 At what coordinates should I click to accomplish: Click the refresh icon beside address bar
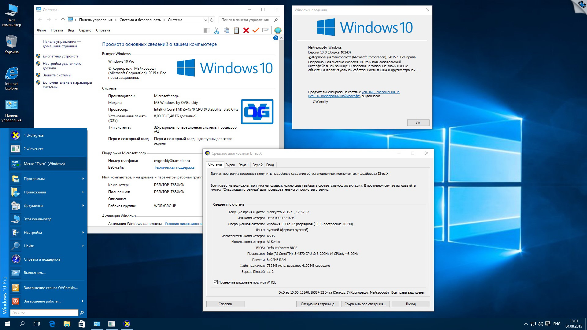tap(212, 20)
